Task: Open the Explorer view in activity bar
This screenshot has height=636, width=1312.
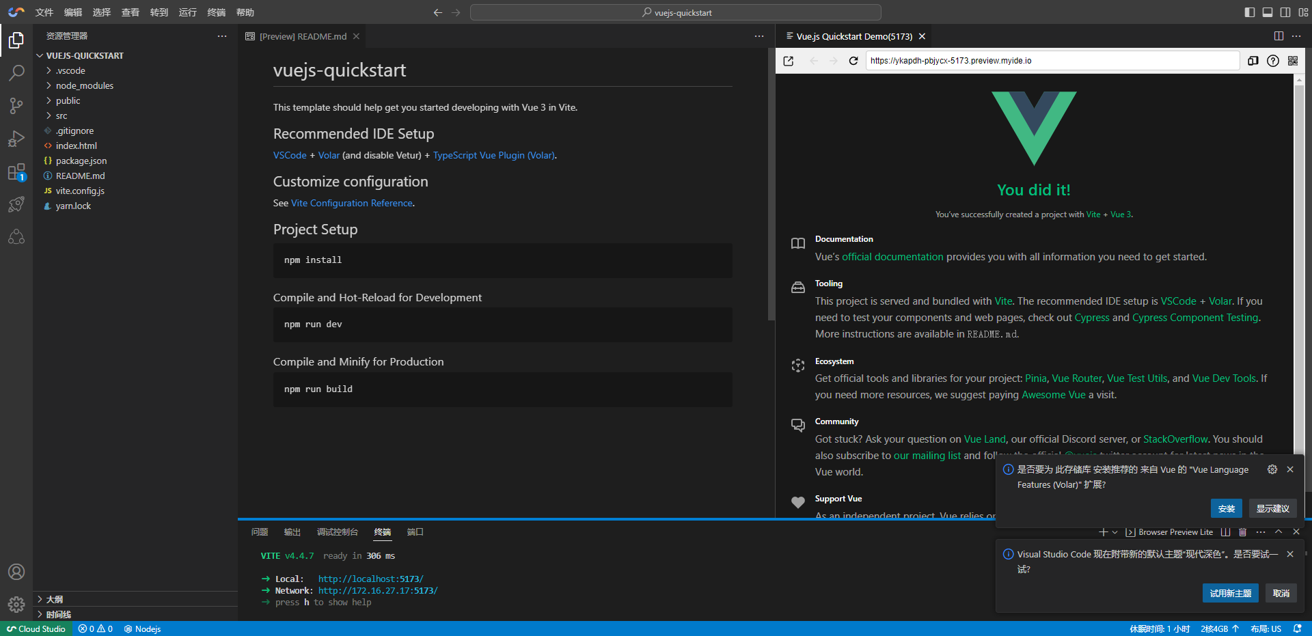Action: pos(16,41)
